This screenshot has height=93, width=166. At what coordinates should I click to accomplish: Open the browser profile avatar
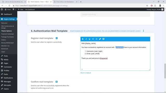pyautogui.click(x=160, y=6)
